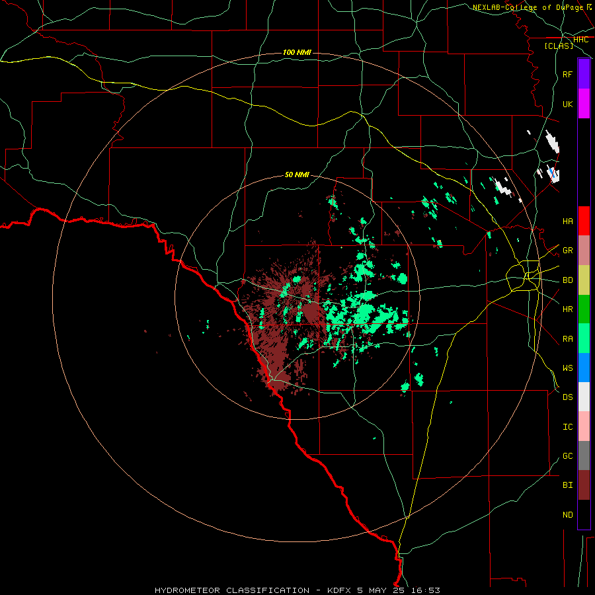Click the 'UK' legend label
Screen dimensions: 595x595
pyautogui.click(x=567, y=104)
